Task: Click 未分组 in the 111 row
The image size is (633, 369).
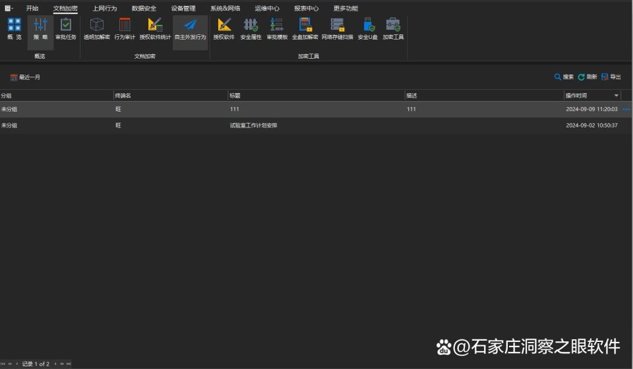Action: pos(9,109)
